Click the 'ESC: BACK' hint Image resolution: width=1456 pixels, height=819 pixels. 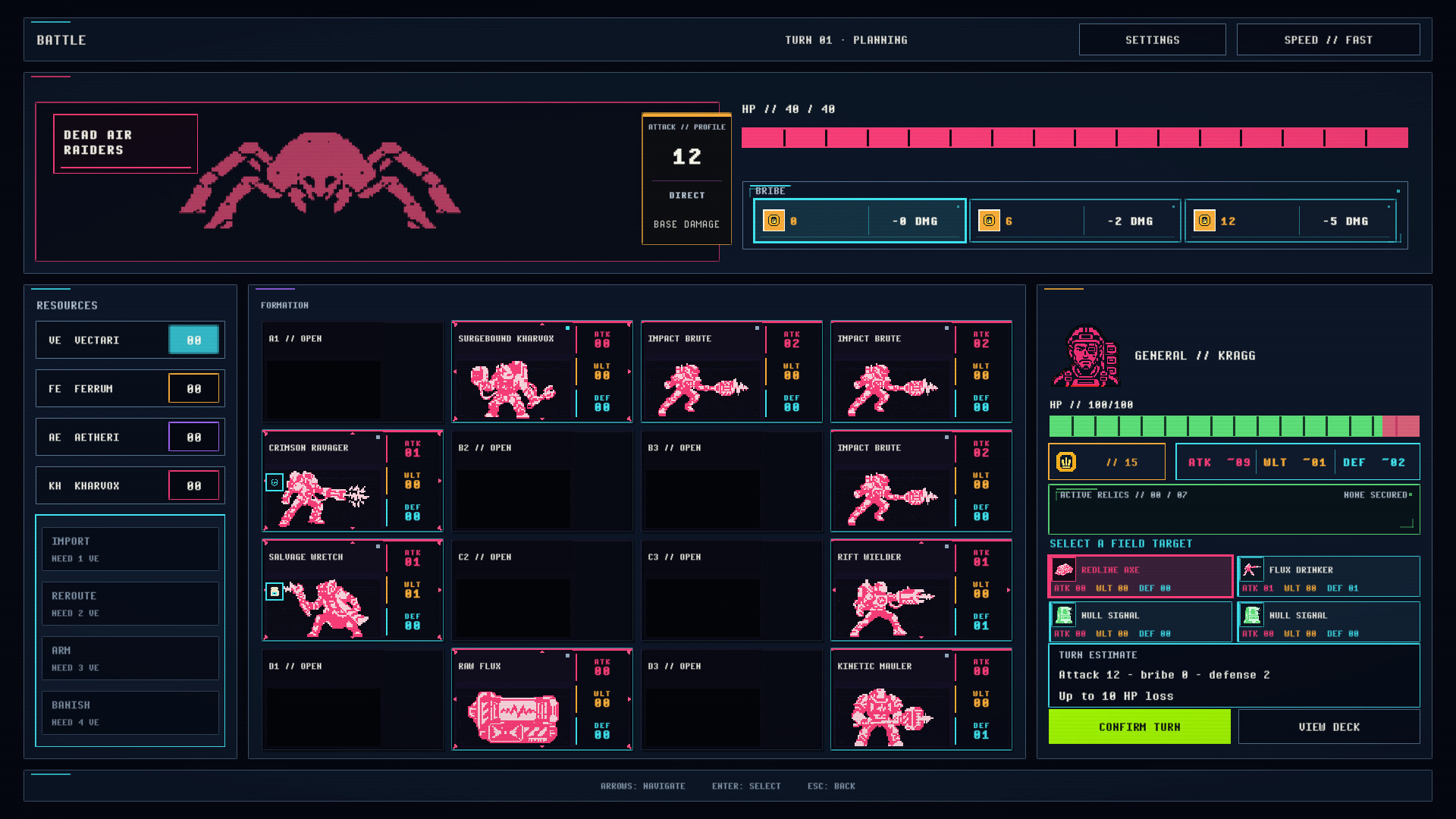point(831,786)
